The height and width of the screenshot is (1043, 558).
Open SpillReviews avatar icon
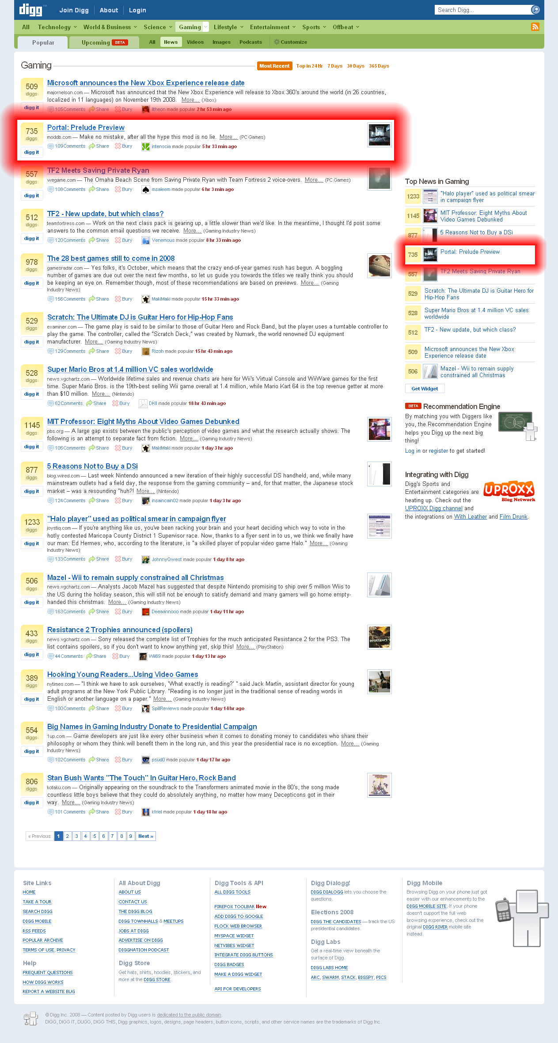(145, 708)
